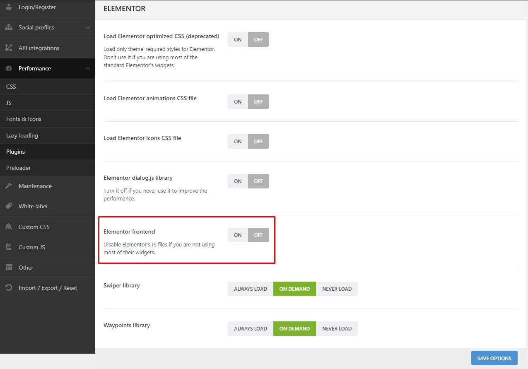
Task: Click the Elementor dialog.js library label
Action: pyautogui.click(x=138, y=178)
